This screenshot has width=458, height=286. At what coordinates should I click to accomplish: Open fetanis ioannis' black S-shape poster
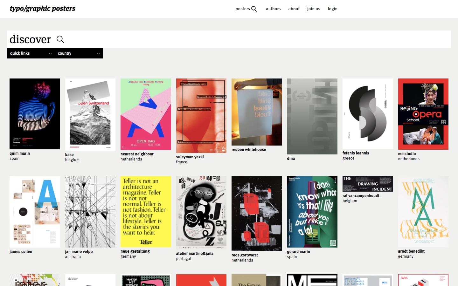(x=368, y=114)
